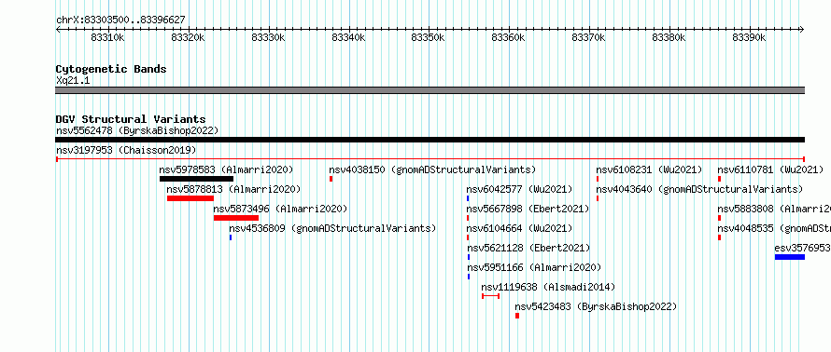This screenshot has width=831, height=352.
Task: Select the nsv3197953 (Chaisson2019) variant label
Action: 126,150
